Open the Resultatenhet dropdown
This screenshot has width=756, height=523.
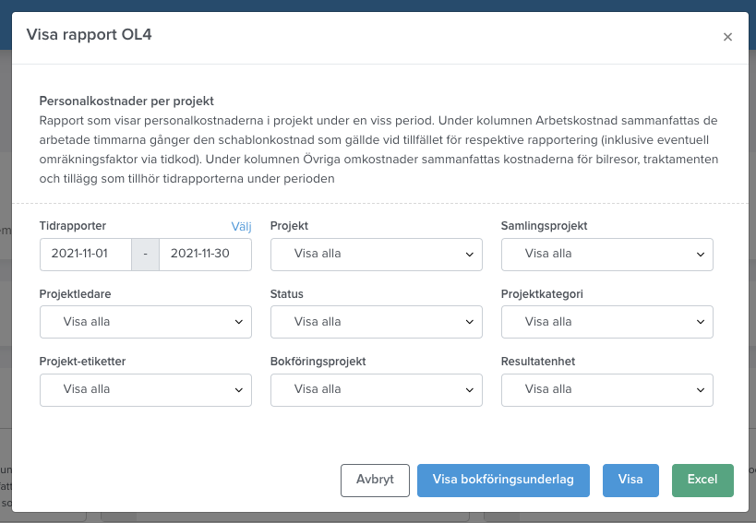(x=607, y=390)
